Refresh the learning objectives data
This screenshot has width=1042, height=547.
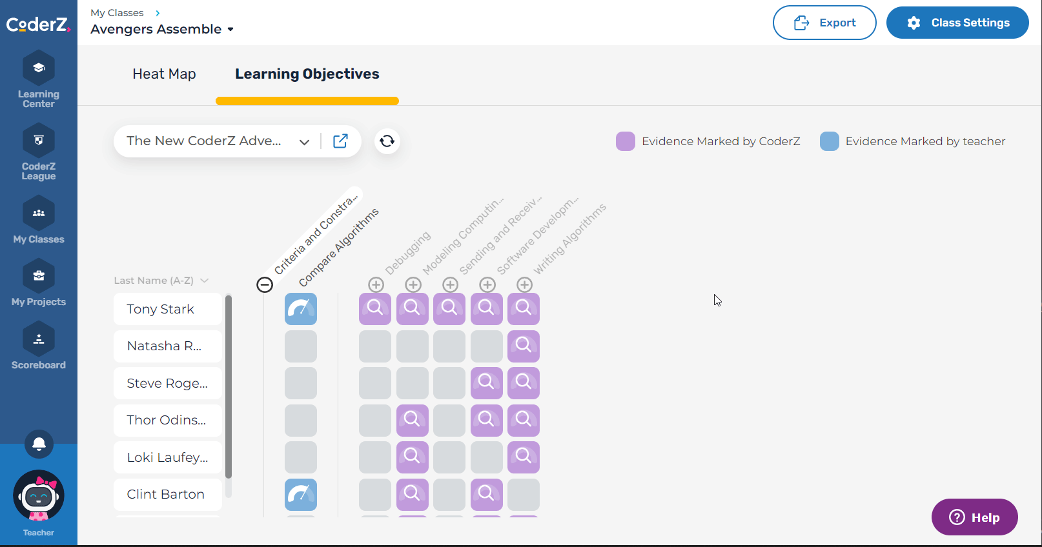[387, 141]
